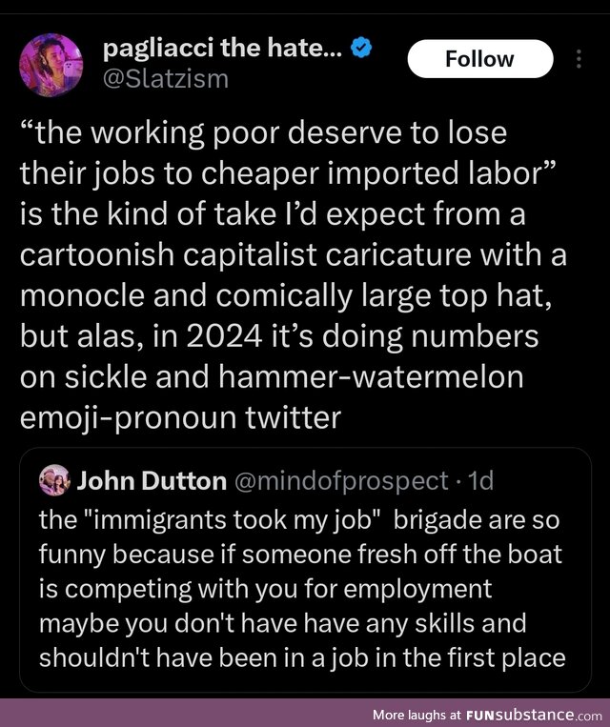The height and width of the screenshot is (727, 610).
Task: Click the "1d" timestamp of quoted tweet
Action: tap(480, 481)
